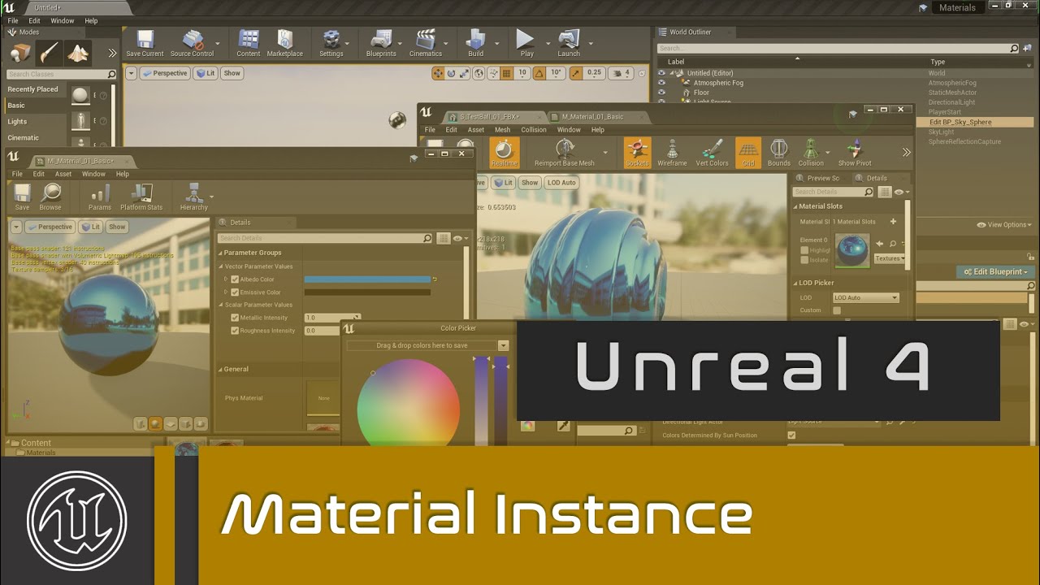Open main editor Window menu
Image resolution: width=1040 pixels, height=585 pixels.
pos(63,20)
